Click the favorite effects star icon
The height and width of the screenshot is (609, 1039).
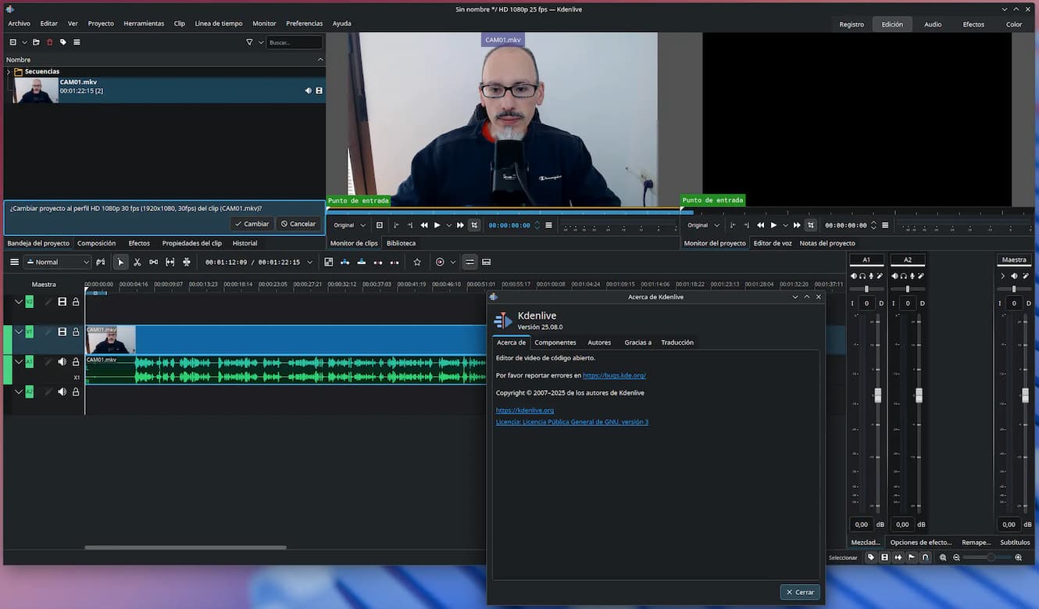[x=417, y=263]
